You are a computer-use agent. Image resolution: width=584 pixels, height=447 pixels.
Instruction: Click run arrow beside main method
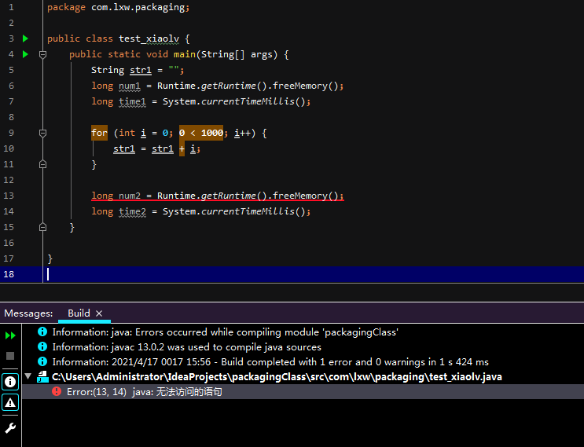[x=25, y=54]
